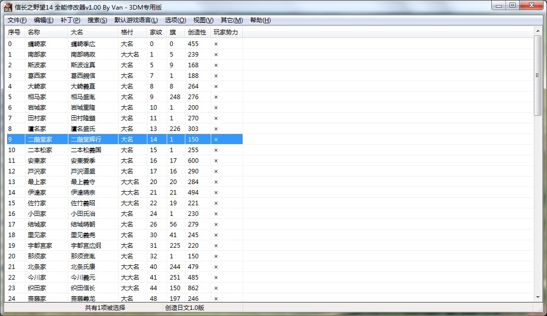Sort by the 旗 column header
The height and width of the screenshot is (316, 547).
[176, 32]
